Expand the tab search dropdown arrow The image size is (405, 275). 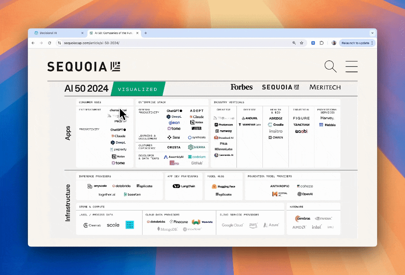point(372,33)
